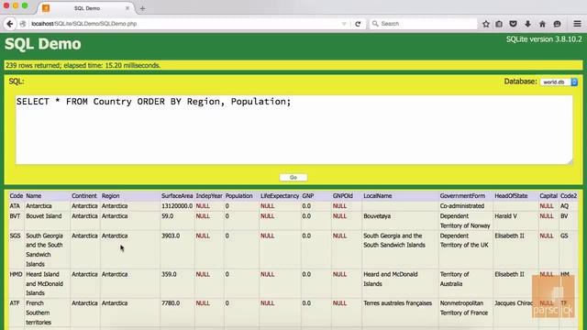Screen dimensions: 587x330
Task: Open the hamburger menu in Firefox
Action: point(577,24)
